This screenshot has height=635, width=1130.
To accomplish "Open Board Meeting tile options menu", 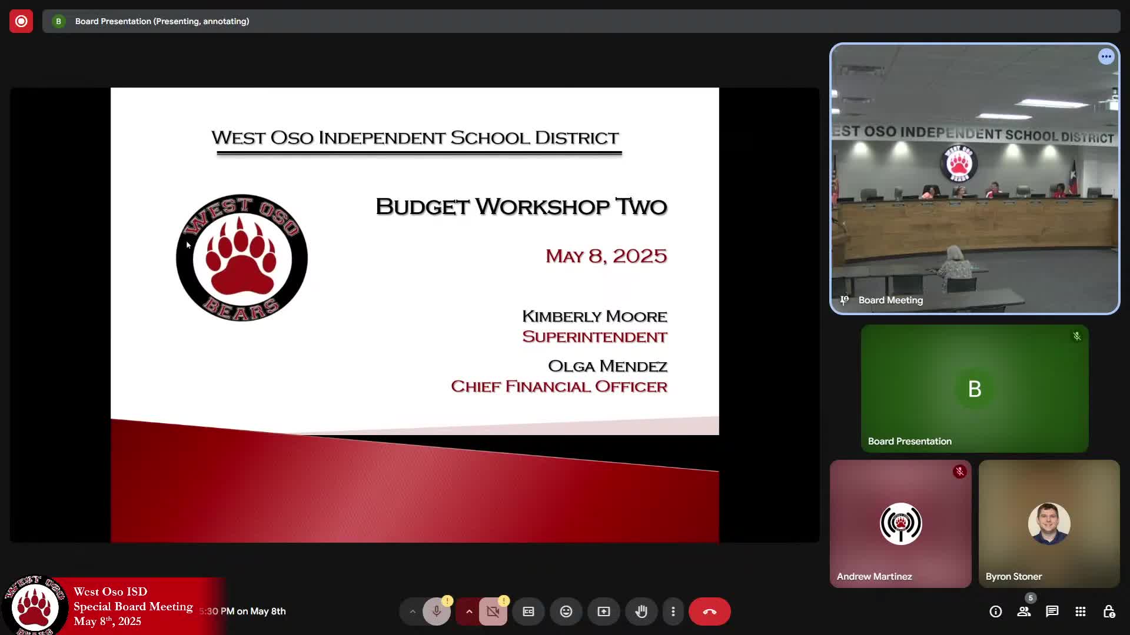I will click(x=1106, y=56).
